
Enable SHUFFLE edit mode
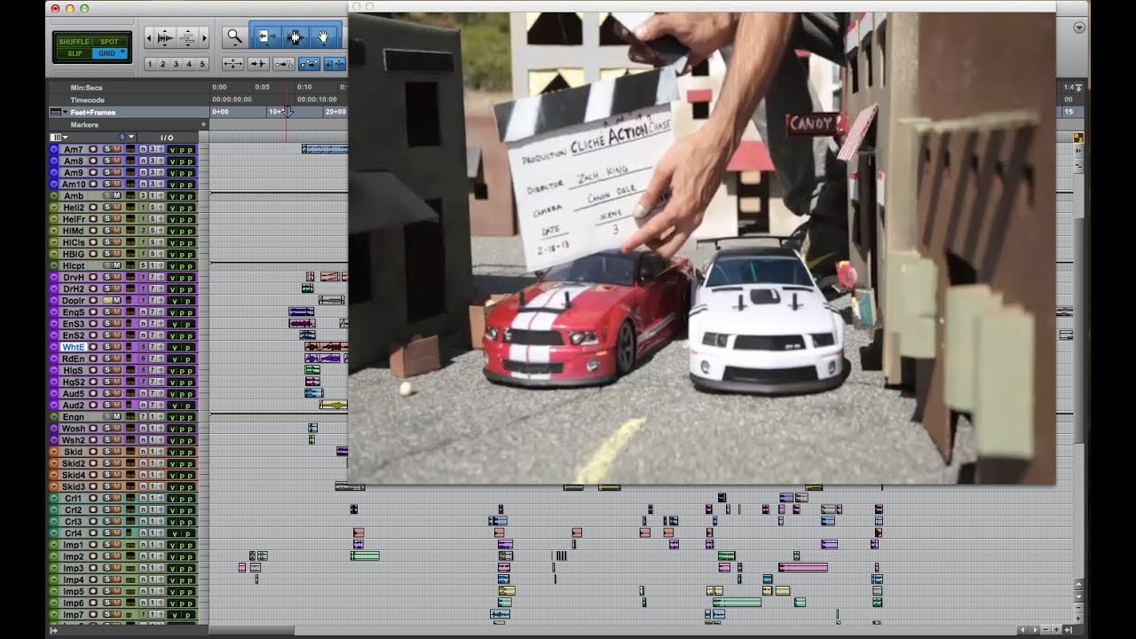(74, 42)
